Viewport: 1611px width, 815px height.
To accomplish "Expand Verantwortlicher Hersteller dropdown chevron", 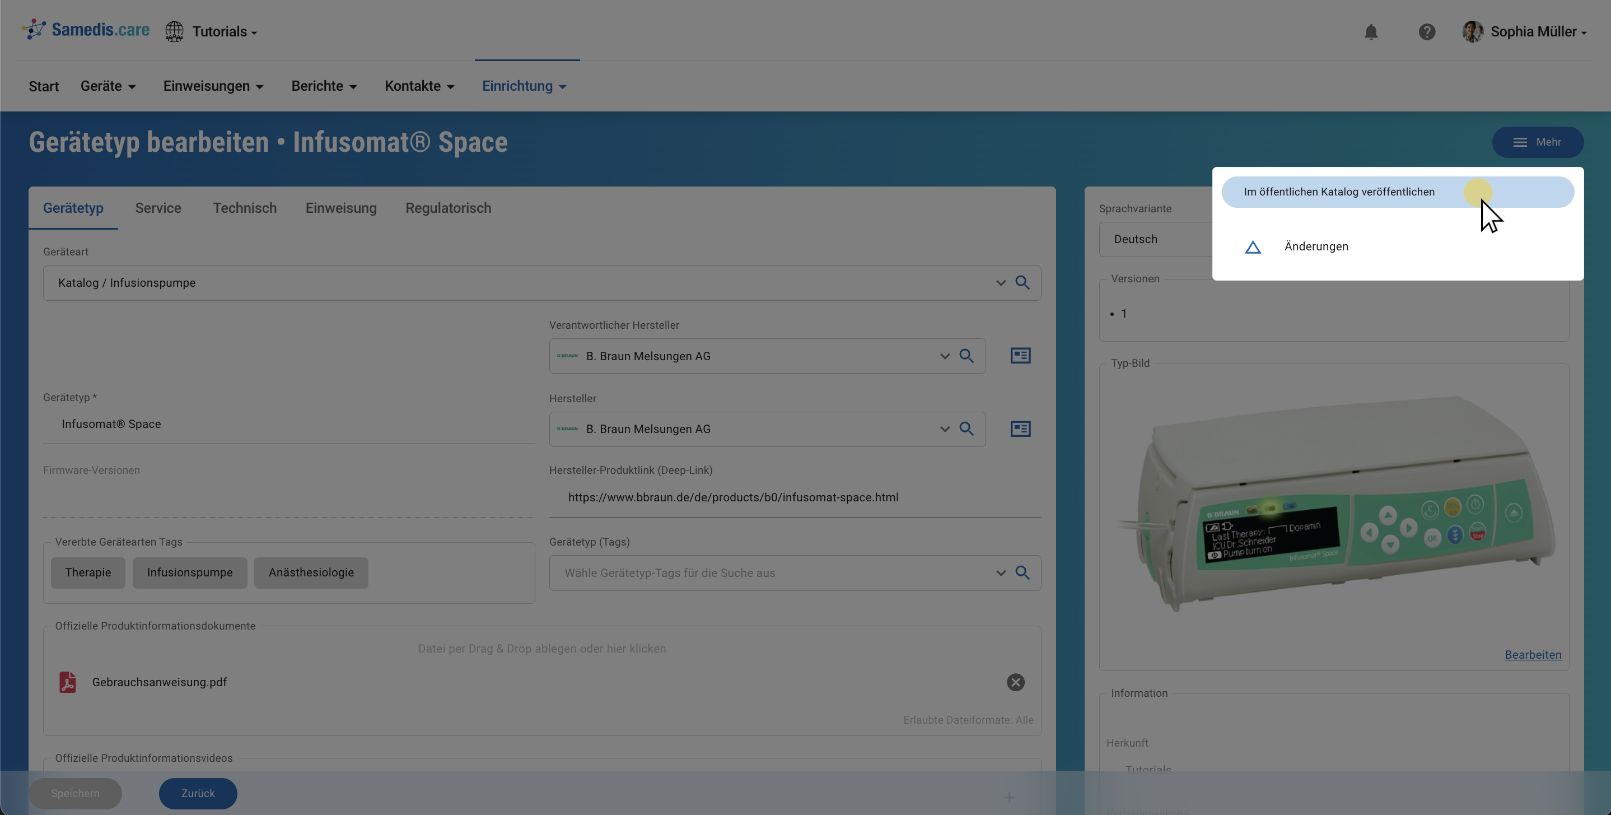I will coord(944,356).
